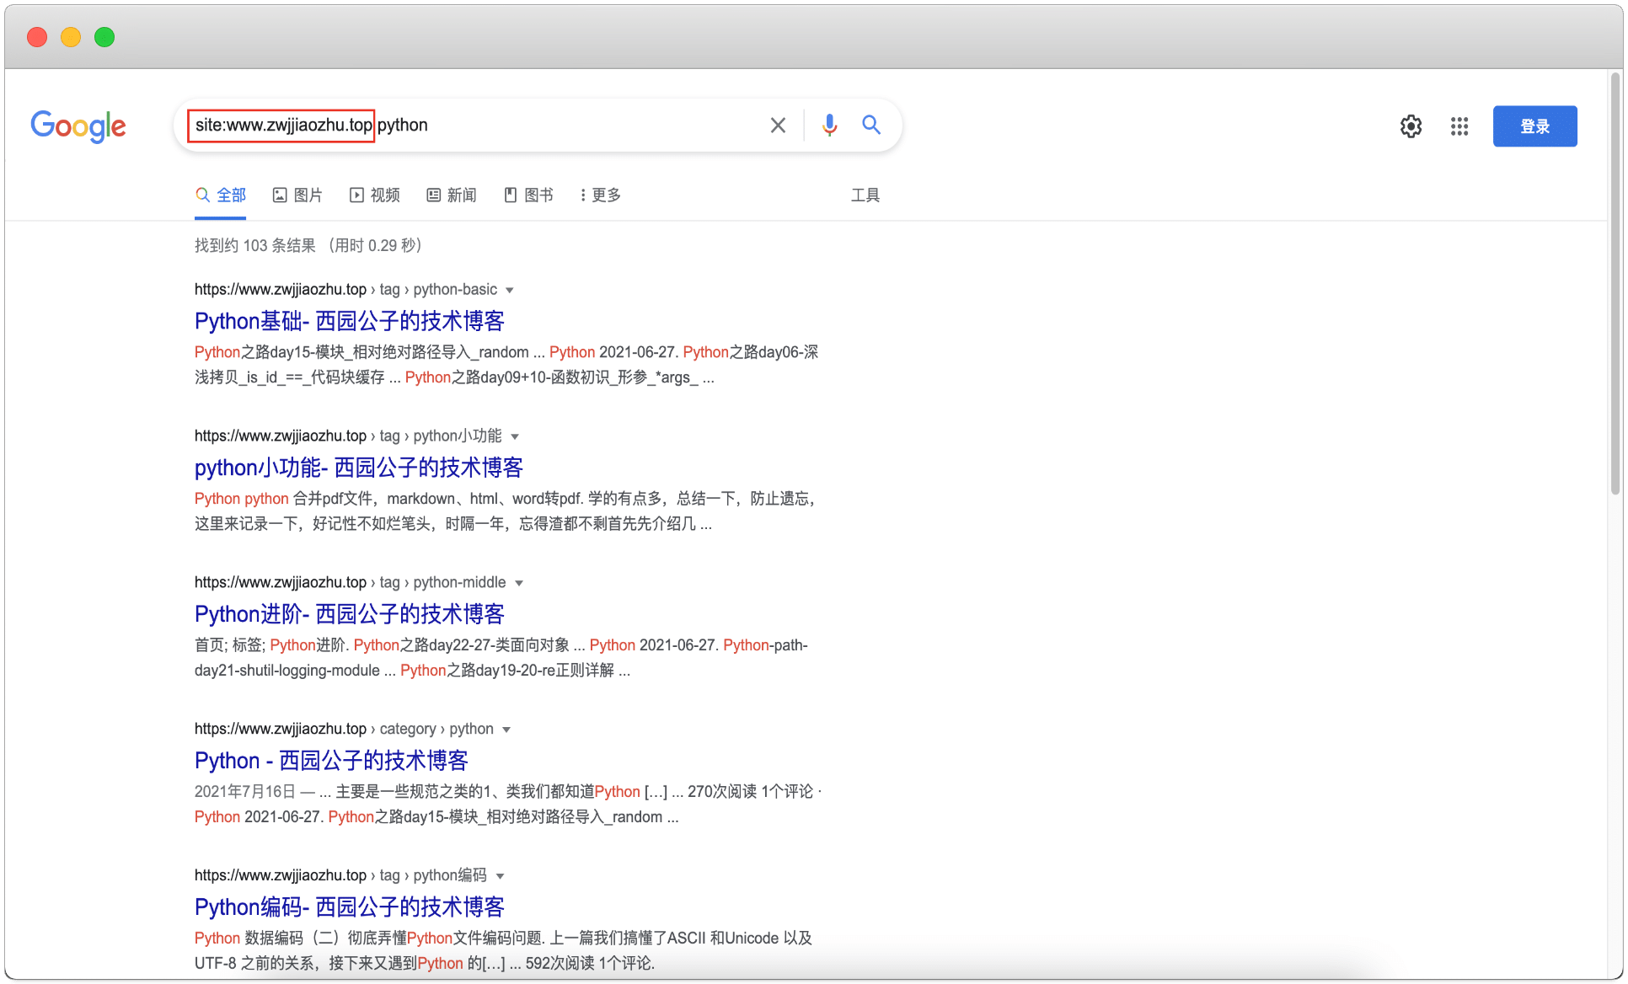Open result Python进阶- 西园公子的技术博客
The height and width of the screenshot is (984, 1628).
[x=350, y=614]
